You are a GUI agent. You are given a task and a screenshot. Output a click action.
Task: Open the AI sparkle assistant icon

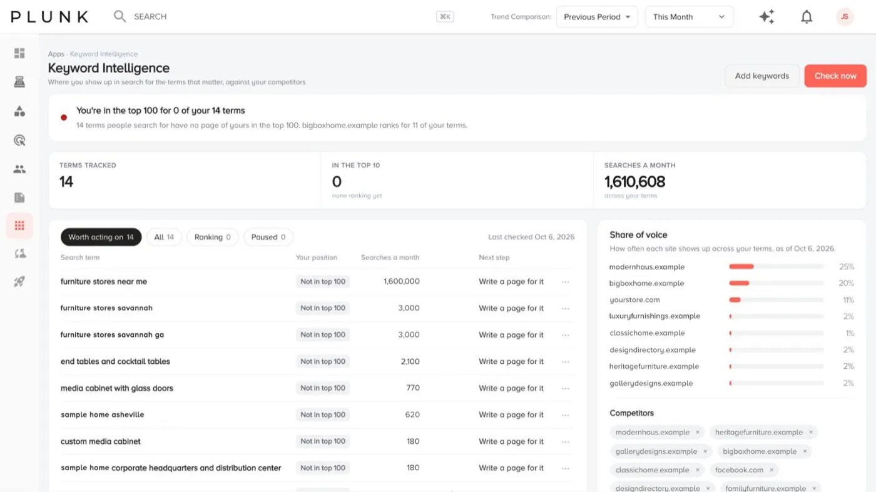click(x=766, y=17)
